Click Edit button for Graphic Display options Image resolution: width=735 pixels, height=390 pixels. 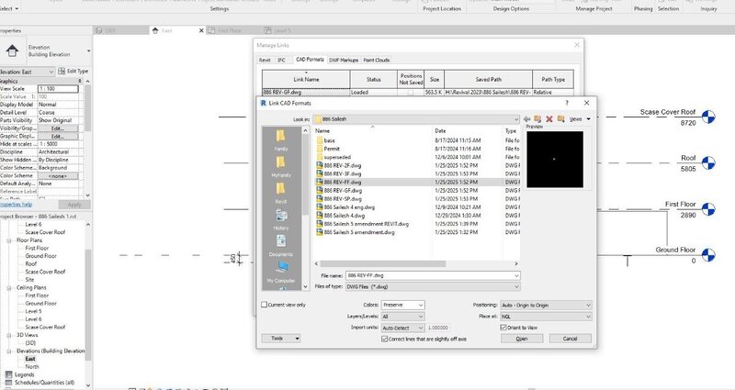[58, 136]
